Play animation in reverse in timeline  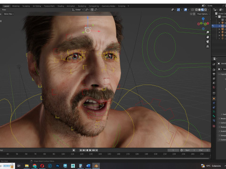(87, 150)
